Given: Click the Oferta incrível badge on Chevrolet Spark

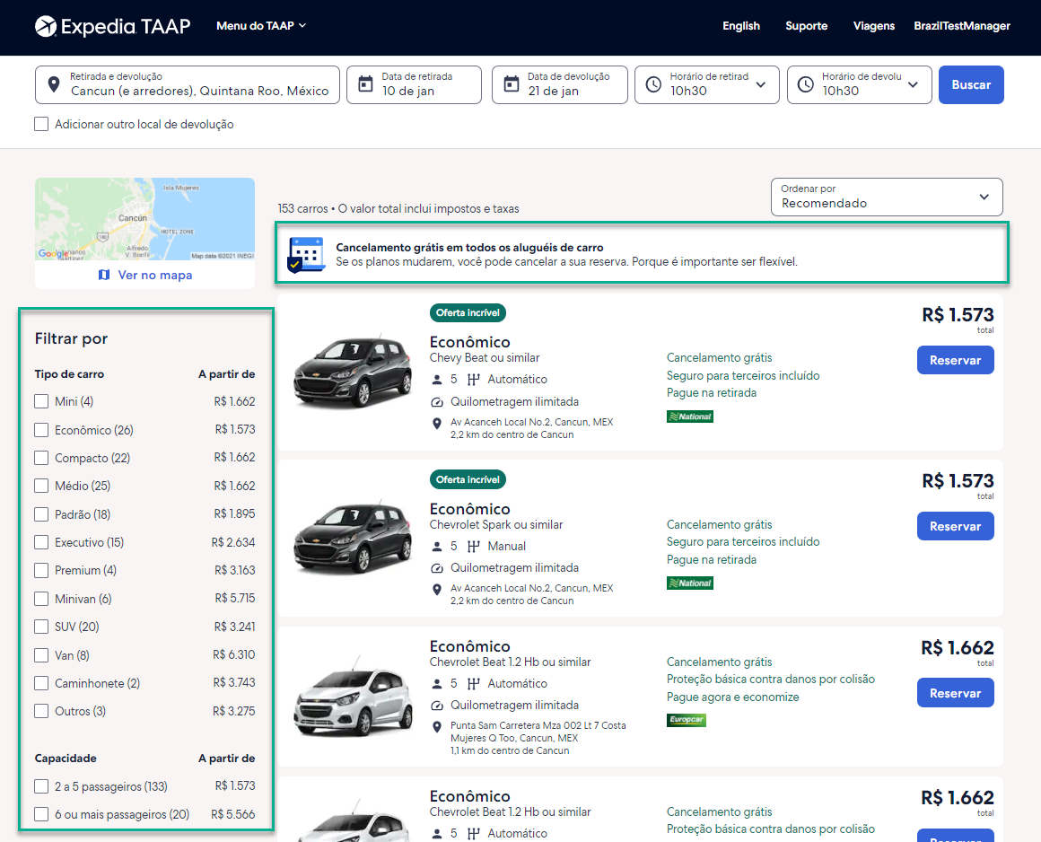Looking at the screenshot, I should click(468, 479).
